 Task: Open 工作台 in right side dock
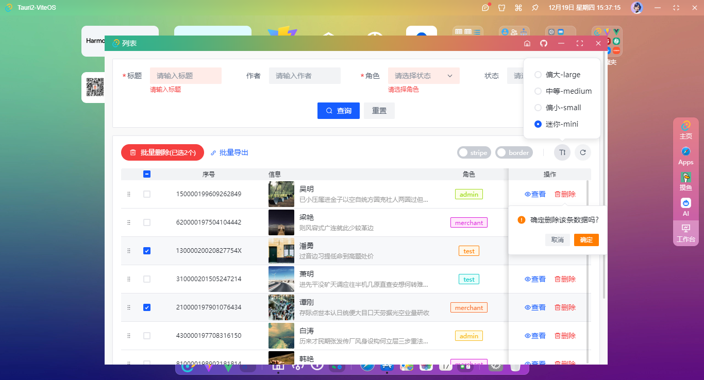coord(685,233)
